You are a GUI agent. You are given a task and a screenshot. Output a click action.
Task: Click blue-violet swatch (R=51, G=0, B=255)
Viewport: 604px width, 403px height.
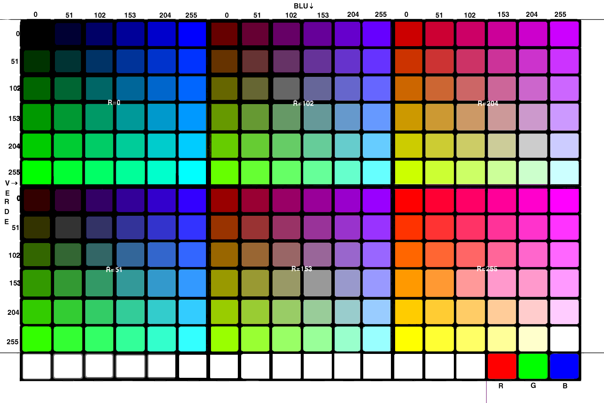(x=193, y=200)
